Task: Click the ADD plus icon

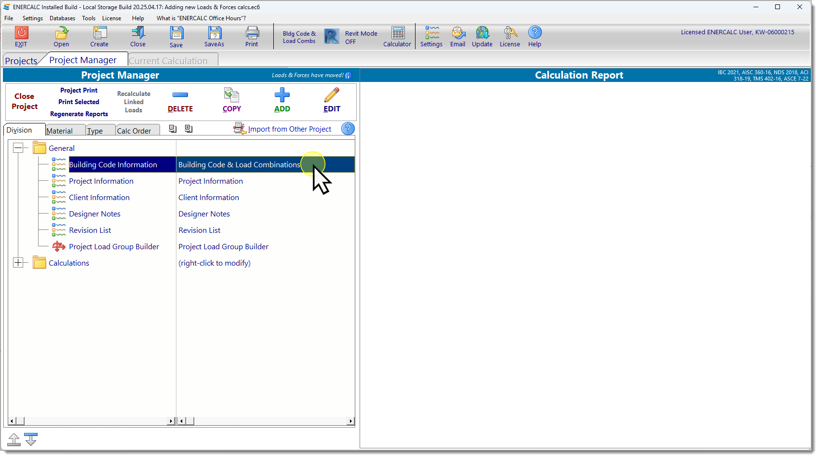Action: (282, 95)
